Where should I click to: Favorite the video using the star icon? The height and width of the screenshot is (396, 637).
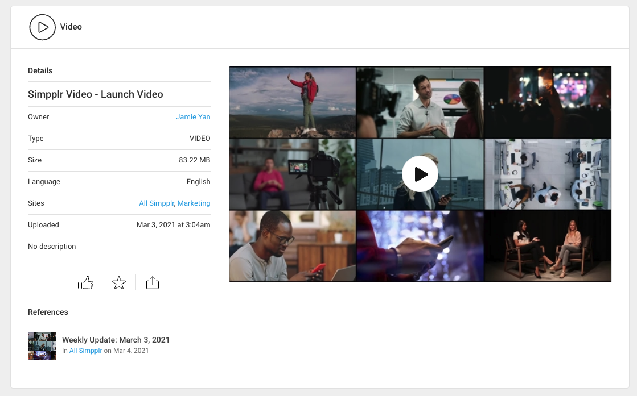point(119,283)
